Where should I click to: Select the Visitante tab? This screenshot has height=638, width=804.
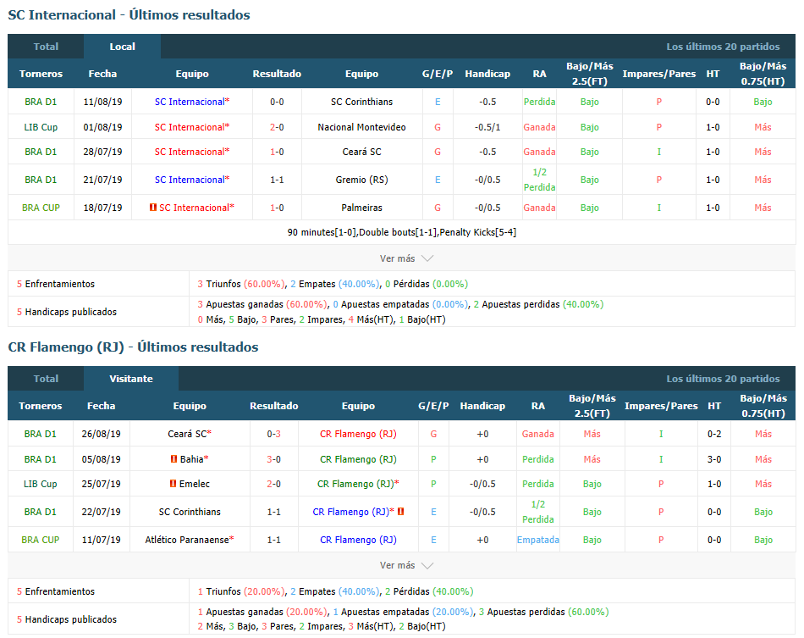130,378
